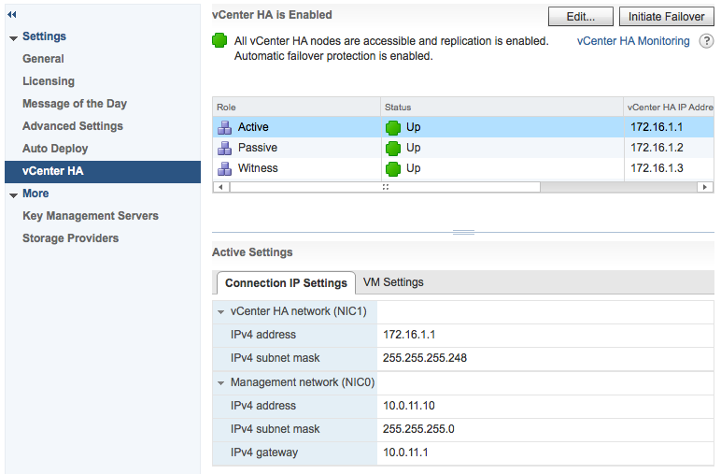Switch to the VM Settings tab

393,282
